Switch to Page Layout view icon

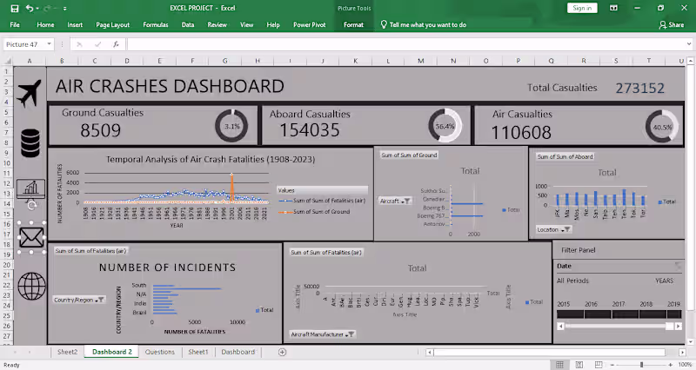579,365
